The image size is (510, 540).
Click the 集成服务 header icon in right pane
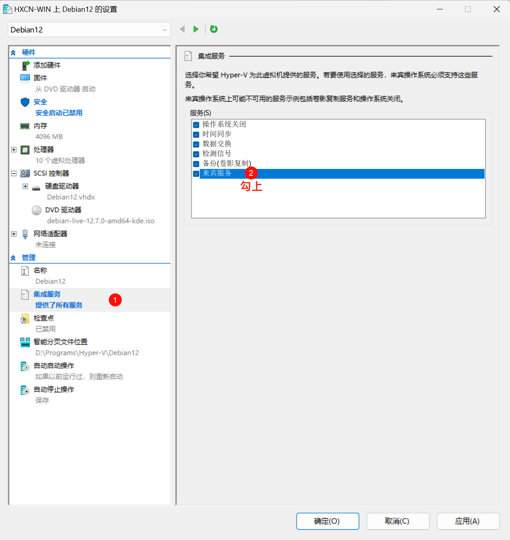tap(188, 56)
